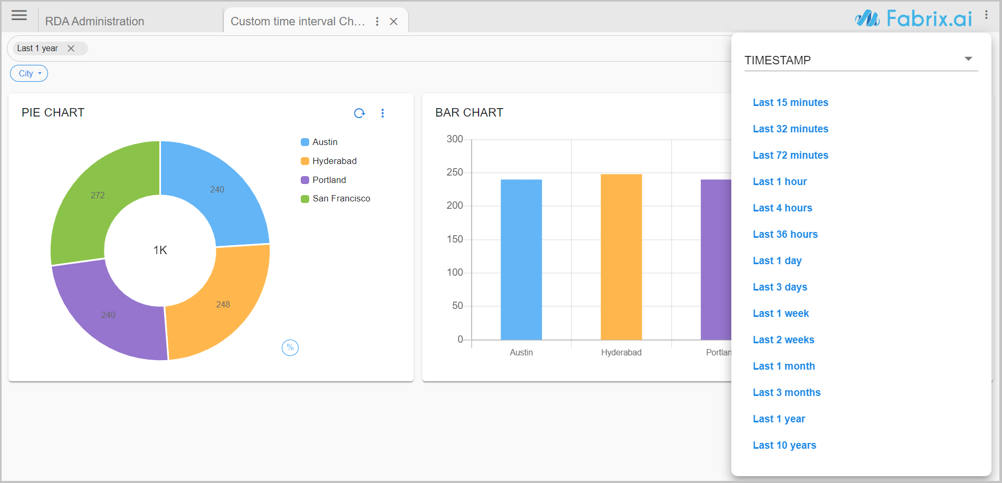Open the navigation hamburger menu
Viewport: 1002px width, 483px height.
click(19, 15)
